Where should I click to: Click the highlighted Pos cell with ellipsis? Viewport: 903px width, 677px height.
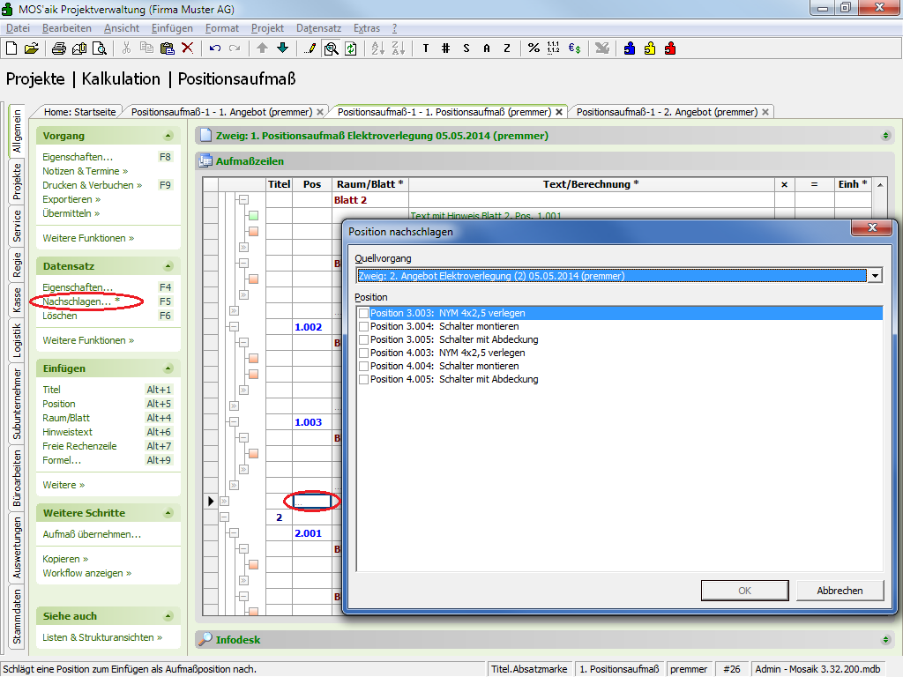point(312,502)
